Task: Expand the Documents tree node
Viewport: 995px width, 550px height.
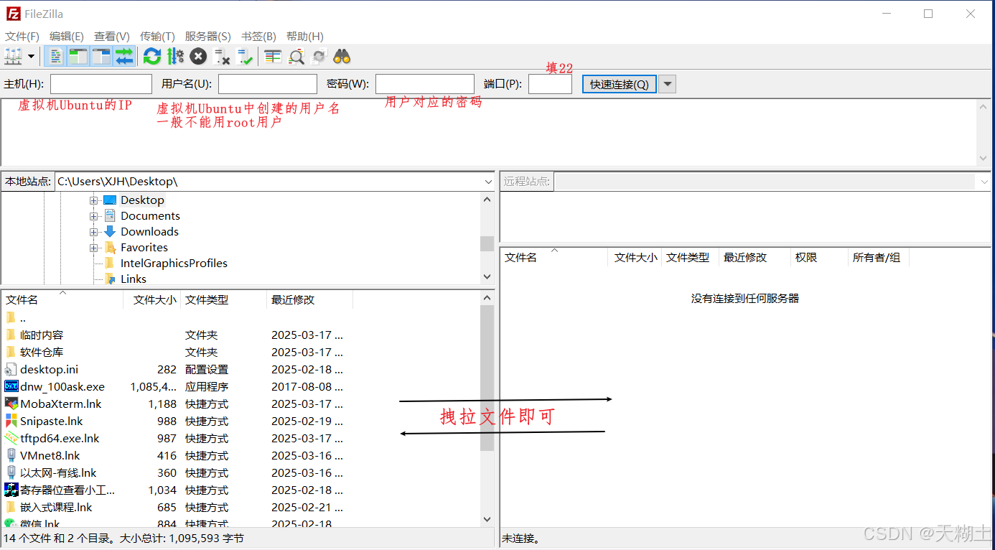Action: (x=93, y=216)
